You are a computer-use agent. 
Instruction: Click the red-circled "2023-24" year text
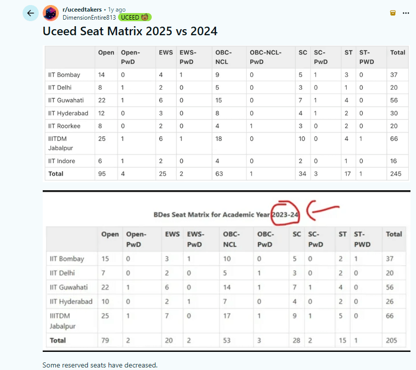[285, 215]
